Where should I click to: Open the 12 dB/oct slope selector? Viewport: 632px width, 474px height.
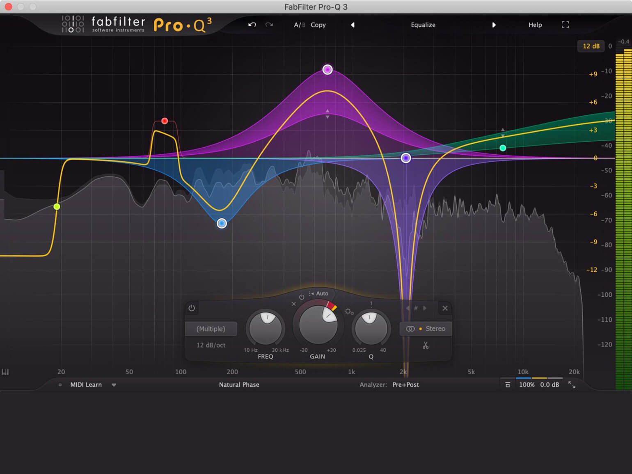click(x=211, y=345)
